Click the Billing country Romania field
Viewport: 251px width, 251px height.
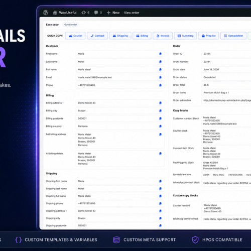tap(120, 126)
